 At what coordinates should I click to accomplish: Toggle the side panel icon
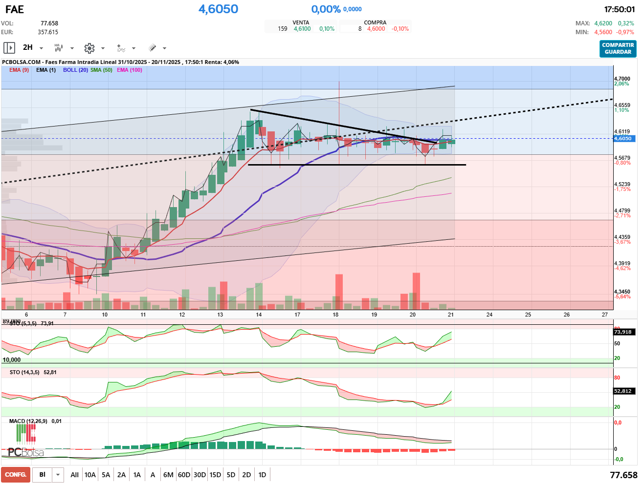click(9, 48)
